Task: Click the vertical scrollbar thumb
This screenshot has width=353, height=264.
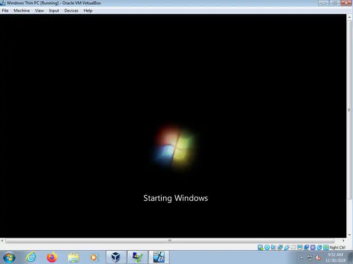Action: 350,110
